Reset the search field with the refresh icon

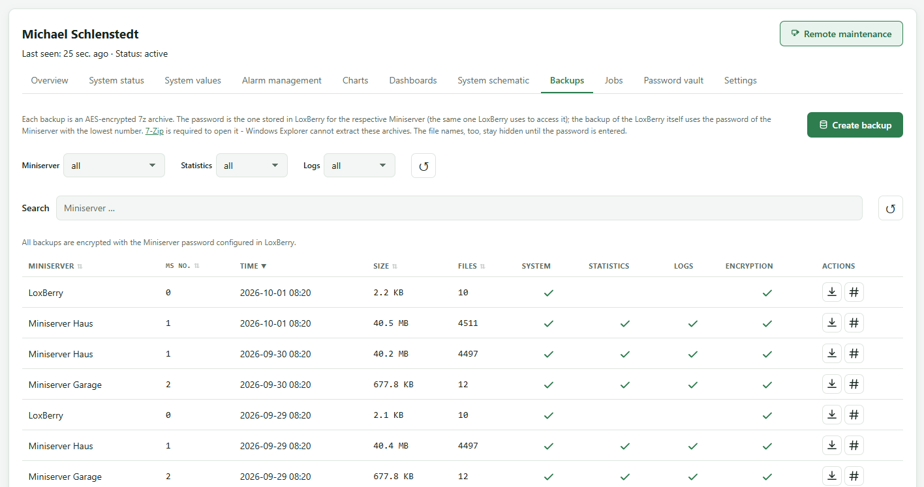tap(890, 208)
